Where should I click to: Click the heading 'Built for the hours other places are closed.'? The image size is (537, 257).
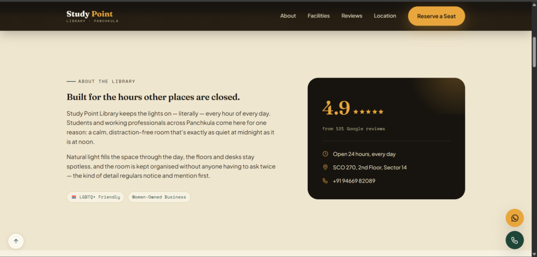(x=153, y=98)
